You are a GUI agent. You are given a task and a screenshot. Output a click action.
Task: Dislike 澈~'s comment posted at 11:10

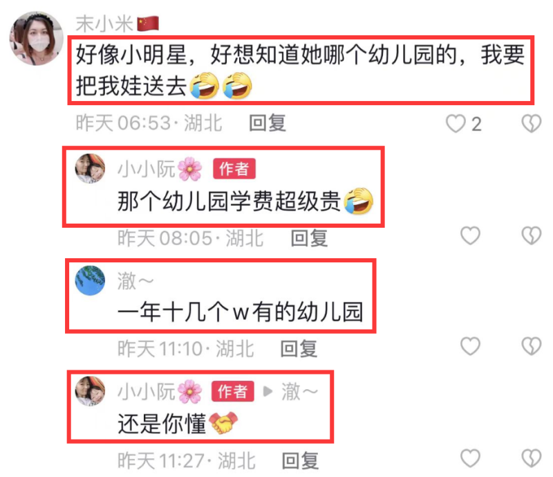click(x=531, y=346)
